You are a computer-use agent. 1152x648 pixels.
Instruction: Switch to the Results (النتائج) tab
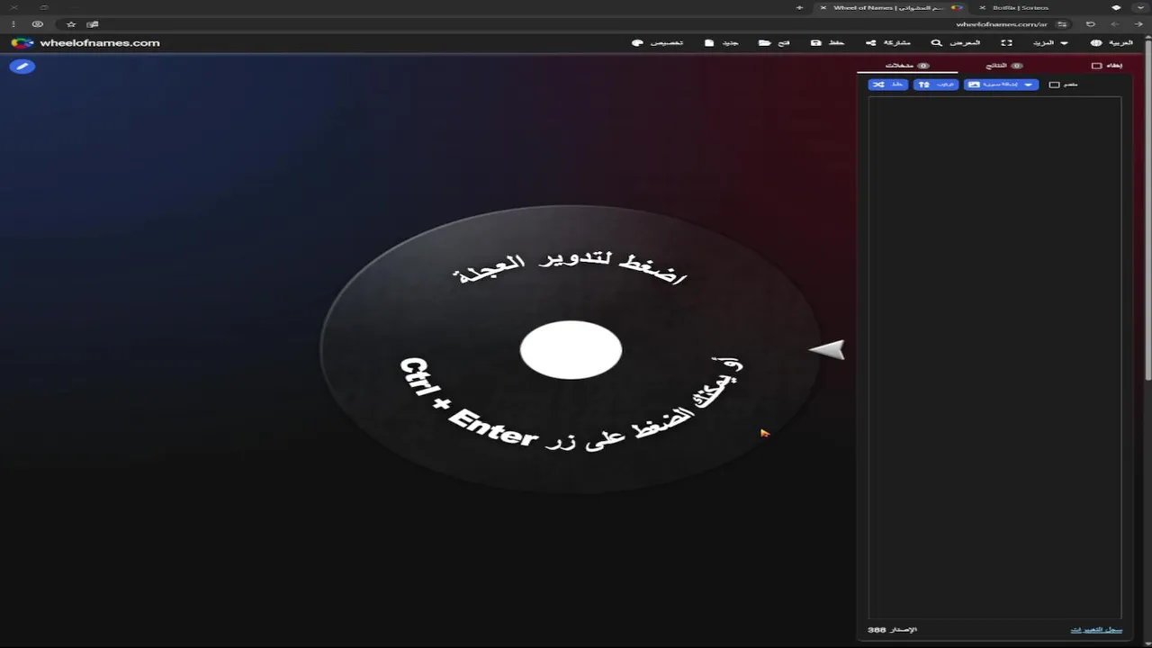tap(1004, 66)
